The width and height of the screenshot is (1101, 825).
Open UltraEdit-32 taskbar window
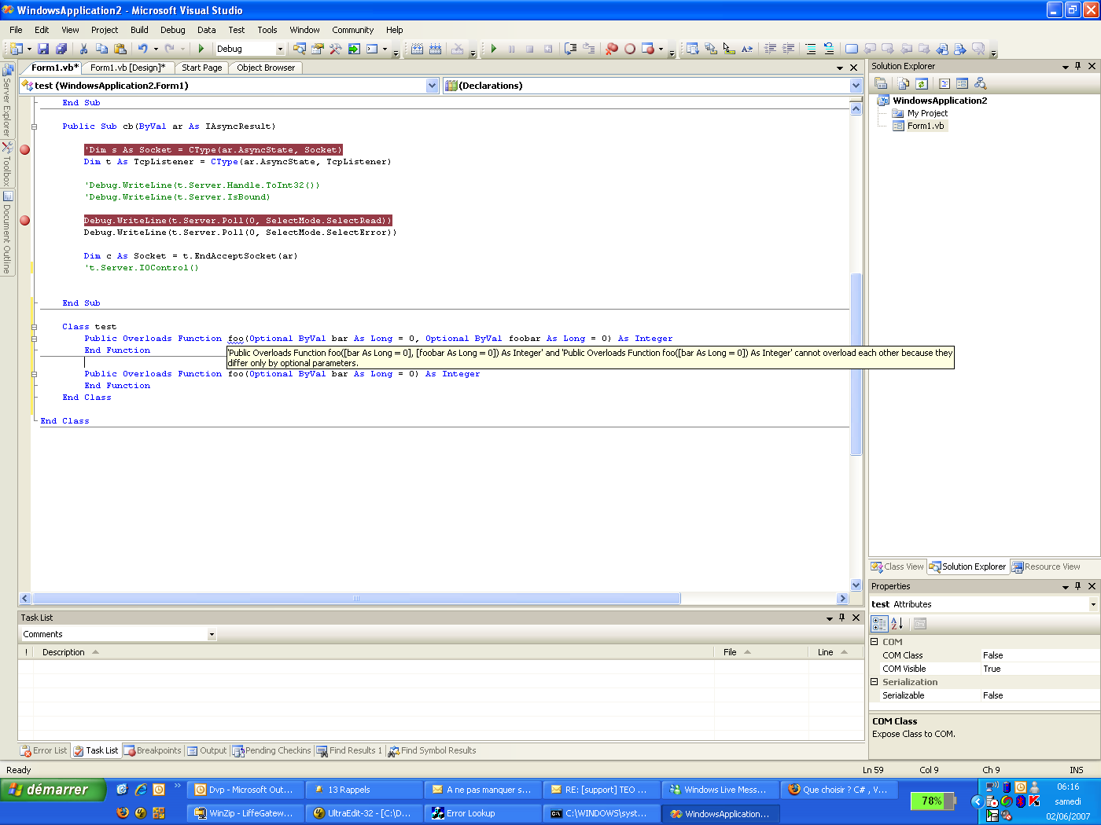(x=364, y=813)
